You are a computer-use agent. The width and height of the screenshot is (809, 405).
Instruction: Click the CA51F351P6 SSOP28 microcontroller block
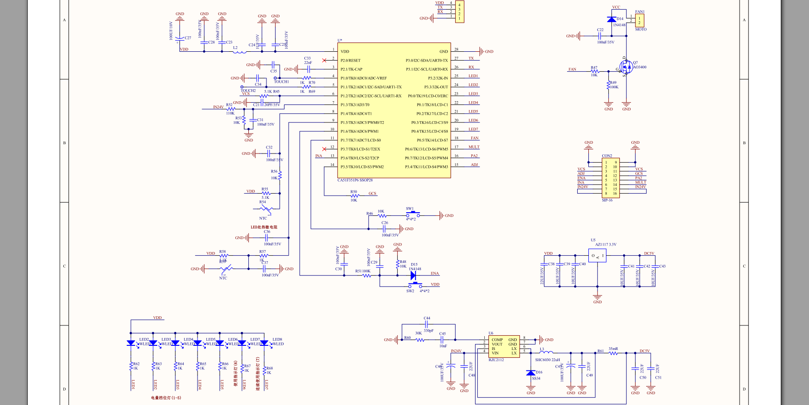[x=394, y=110]
